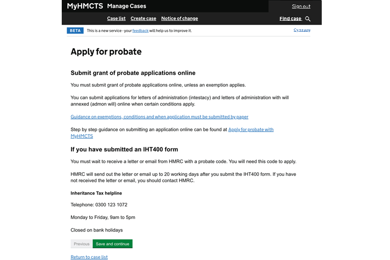Screen dimensions: 390x260
Task: Open Notice of change
Action: click(x=180, y=19)
